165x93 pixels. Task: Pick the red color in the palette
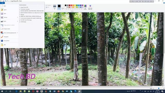pyautogui.click(x=71, y=5)
